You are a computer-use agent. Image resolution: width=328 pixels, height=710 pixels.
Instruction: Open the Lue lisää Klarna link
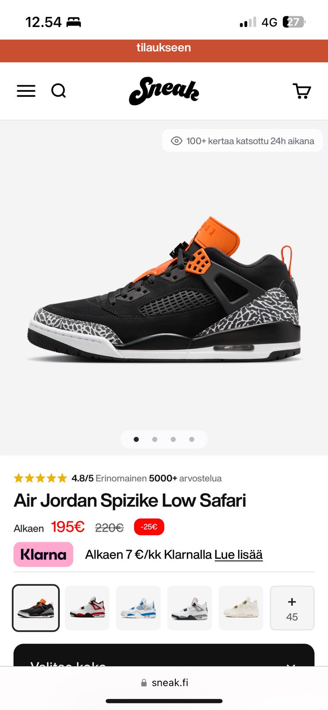(x=238, y=555)
